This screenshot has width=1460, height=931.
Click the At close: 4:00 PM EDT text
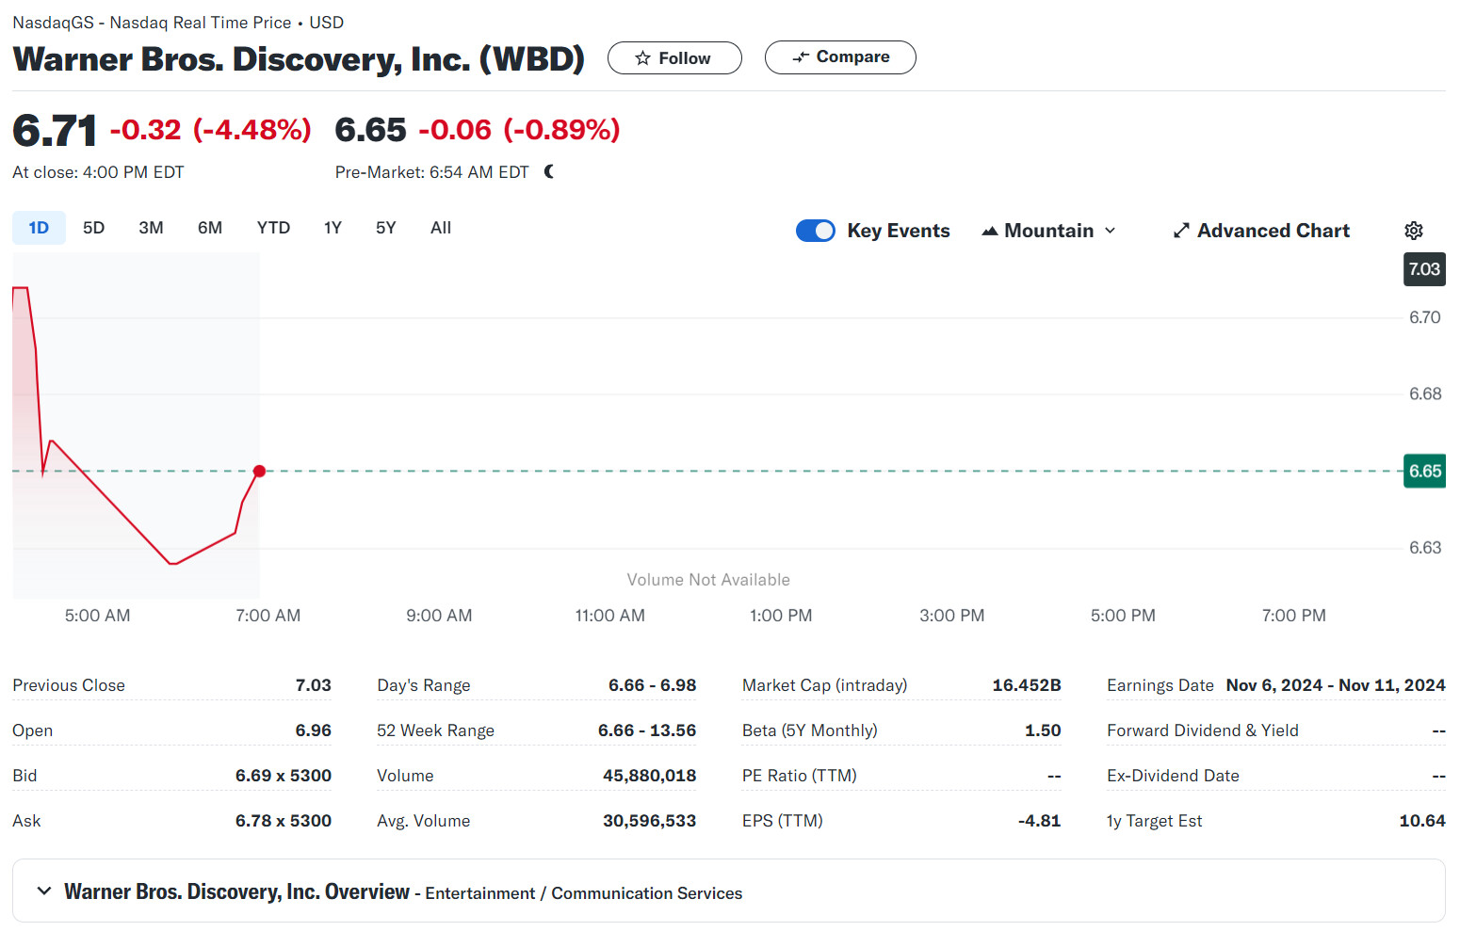[x=98, y=172]
